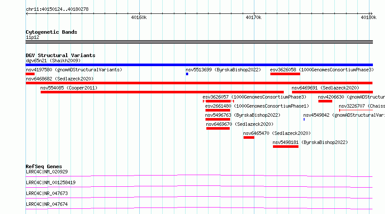Click the red esv3626058 variant bar
385x214 pixels.
tap(285, 74)
